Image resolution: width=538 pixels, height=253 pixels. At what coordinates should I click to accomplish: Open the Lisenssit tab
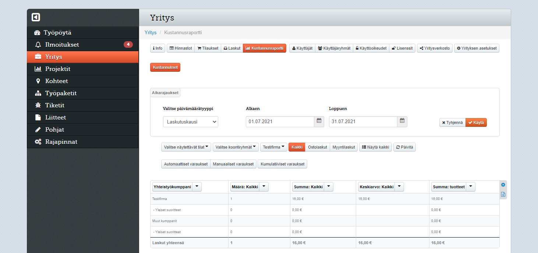point(402,48)
